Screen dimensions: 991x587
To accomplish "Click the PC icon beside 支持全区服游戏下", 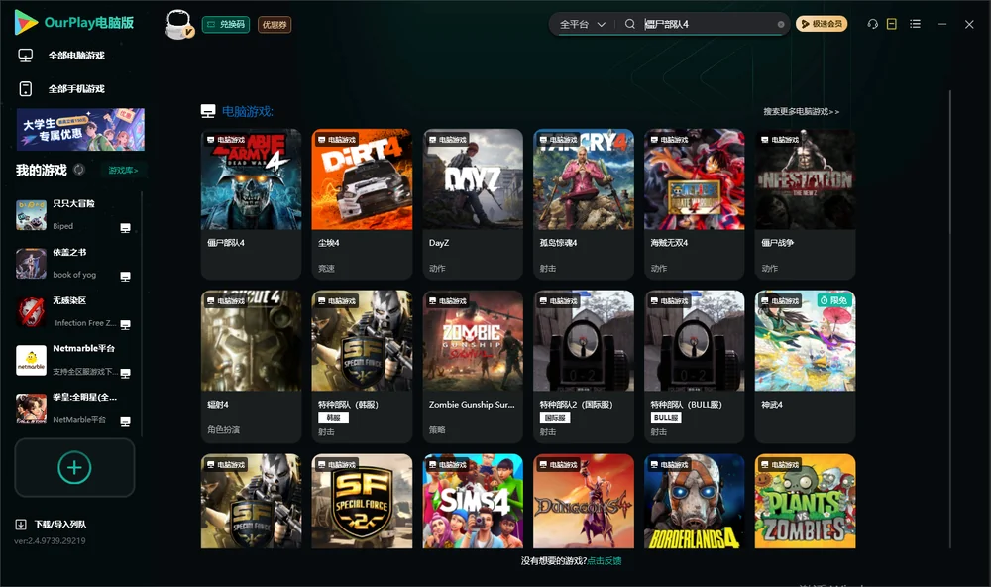I will 125,373.
